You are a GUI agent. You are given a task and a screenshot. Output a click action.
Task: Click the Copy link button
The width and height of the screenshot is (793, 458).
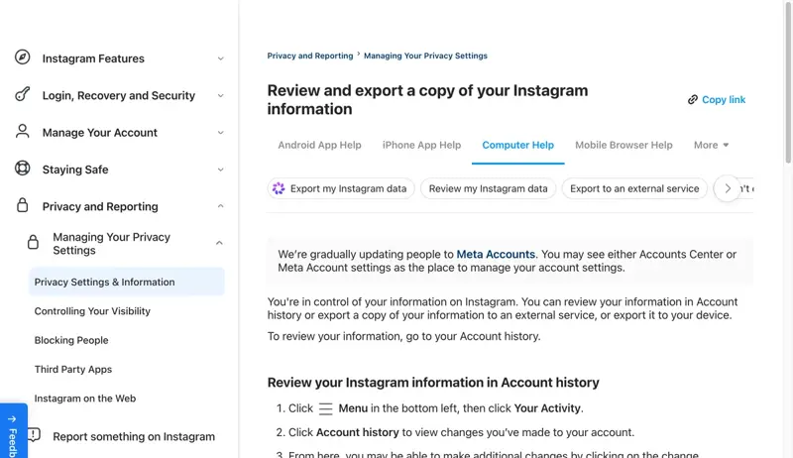click(717, 99)
